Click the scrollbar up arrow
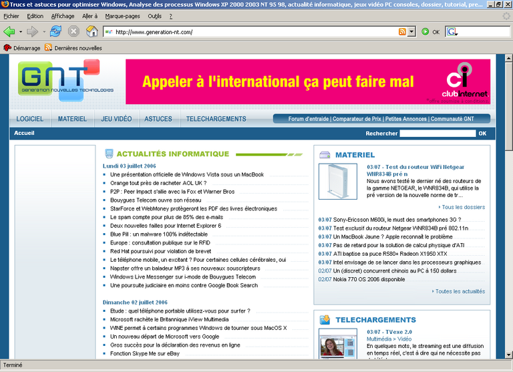The width and height of the screenshot is (513, 372). pos(508,58)
